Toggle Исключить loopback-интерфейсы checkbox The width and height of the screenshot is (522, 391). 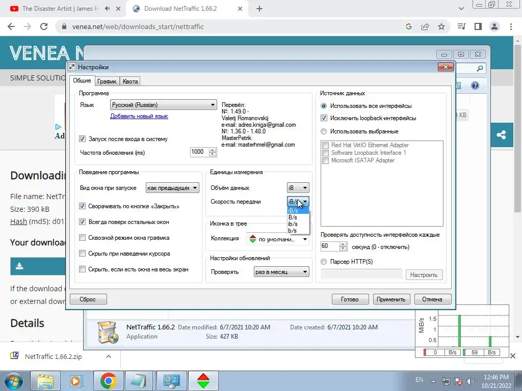(324, 118)
